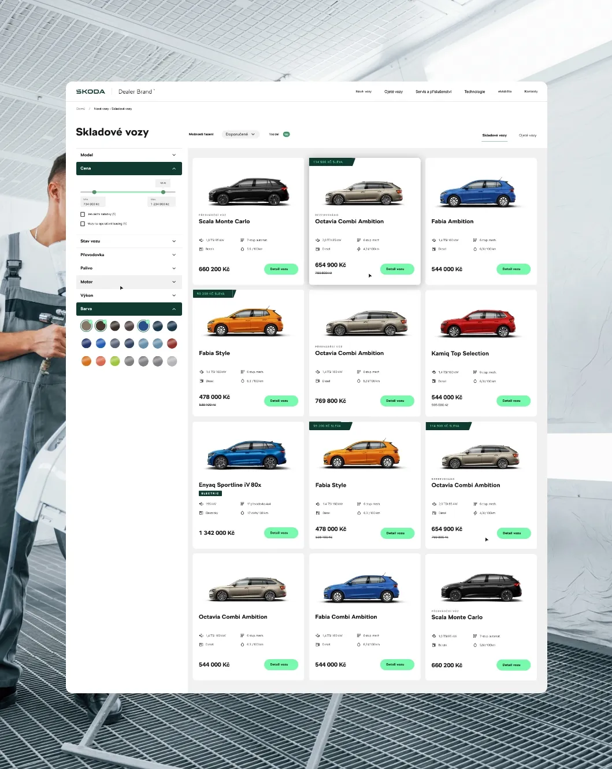Click the Nové vozy - Skladové vozy breadcrumb
This screenshot has width=612, height=769.
pos(113,109)
